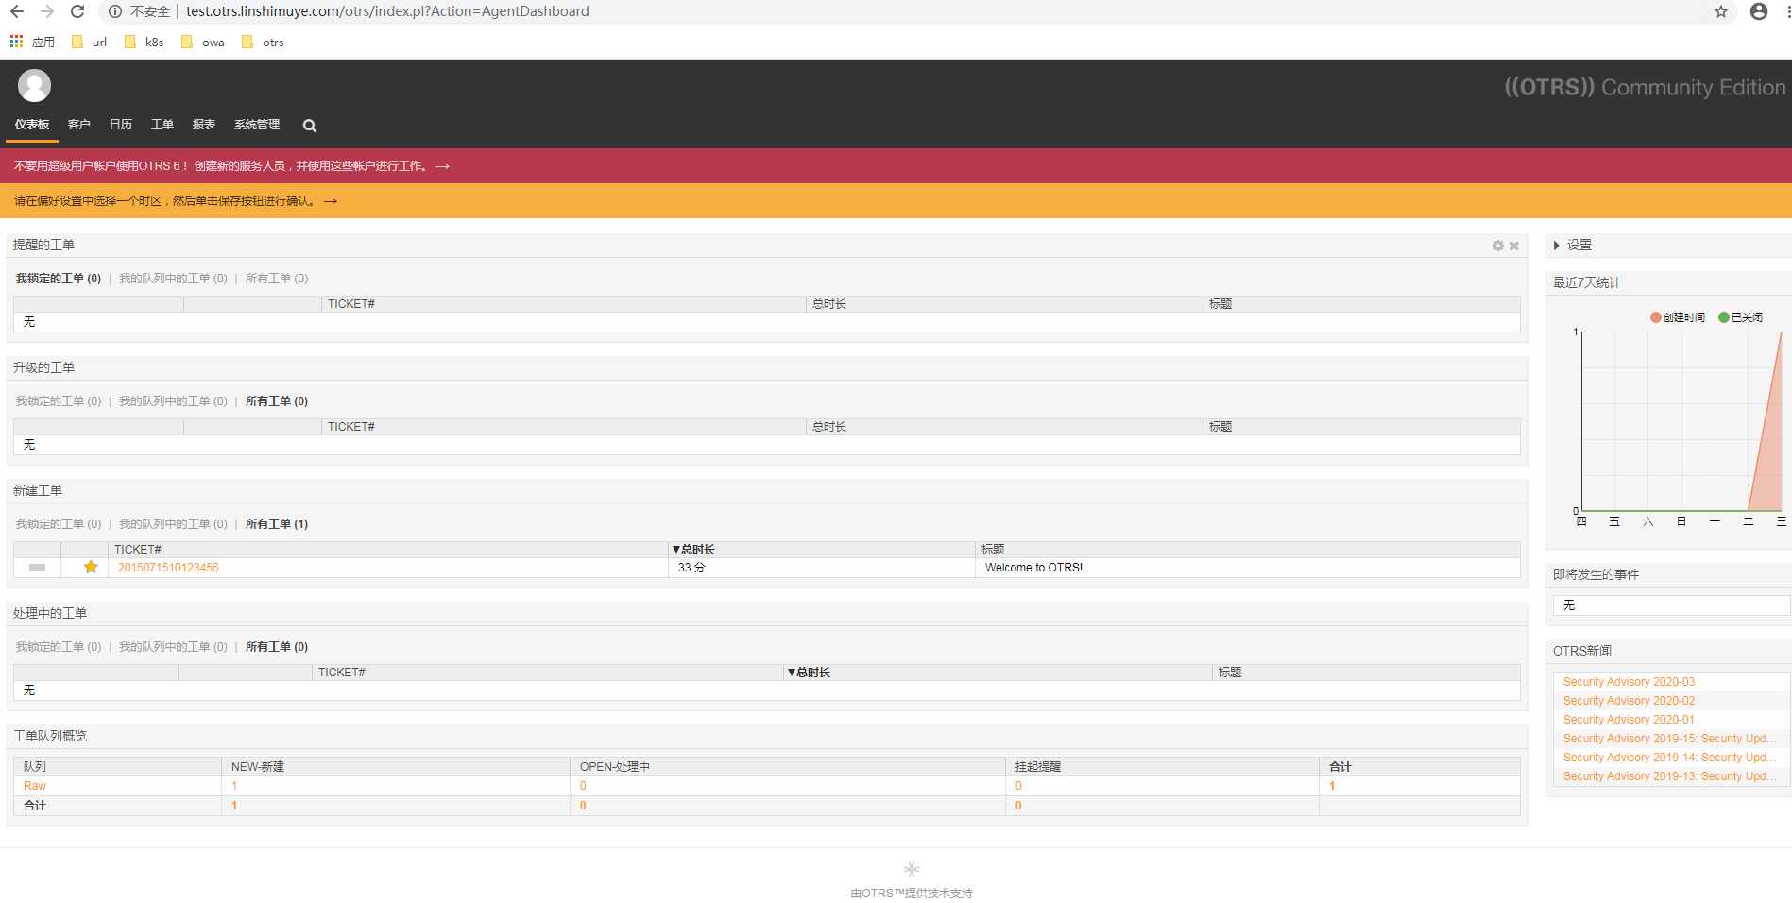
Task: Click the gray priority flag of the ticket row
Action: coord(37,568)
